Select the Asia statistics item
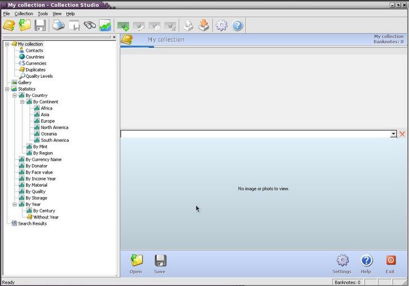 [45, 115]
